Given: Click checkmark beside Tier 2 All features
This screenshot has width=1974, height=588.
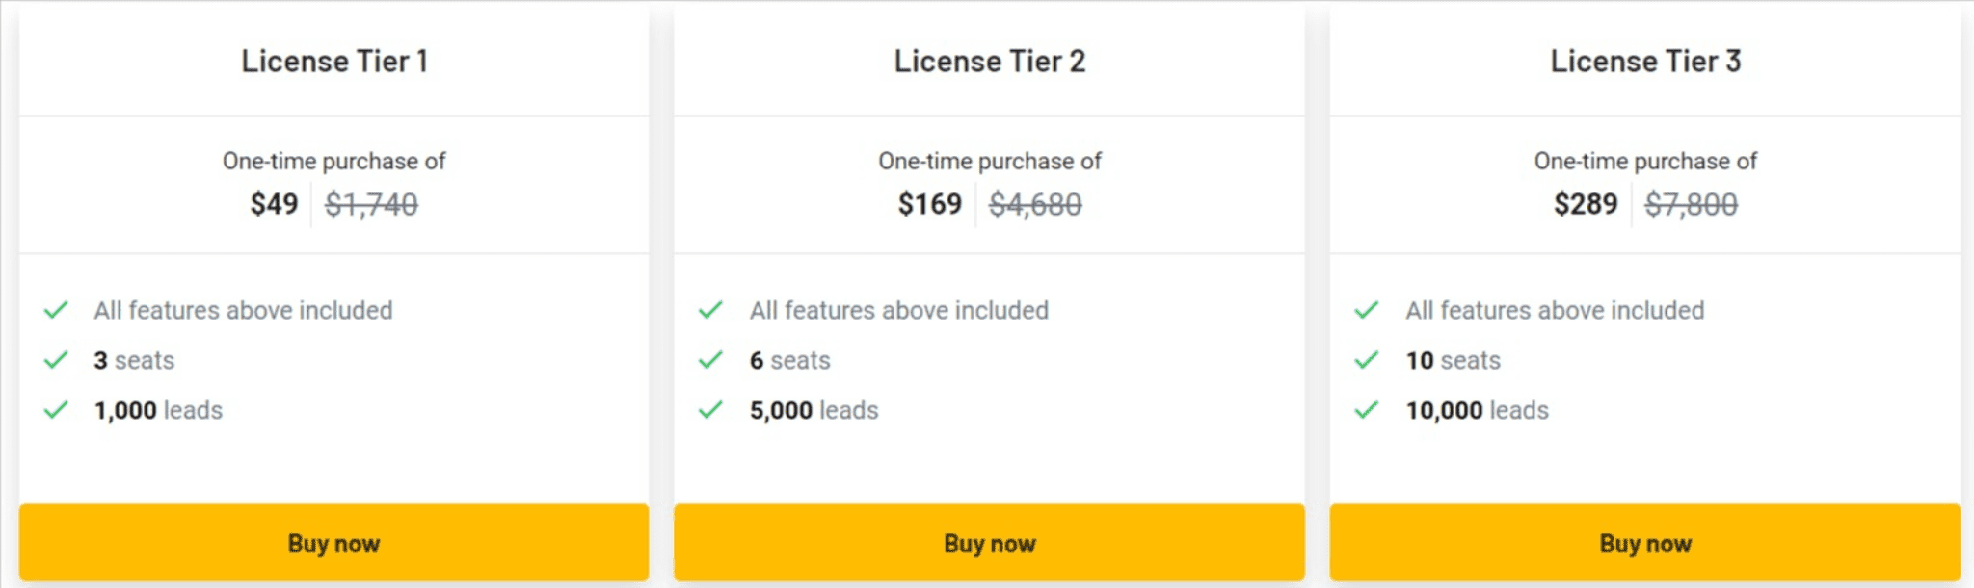Looking at the screenshot, I should pyautogui.click(x=711, y=310).
